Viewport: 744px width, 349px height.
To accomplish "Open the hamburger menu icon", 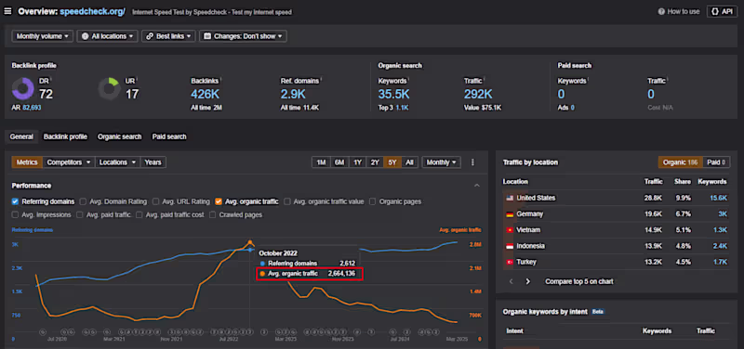I will coord(8,11).
